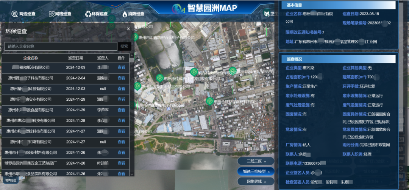Close the 环保巡查 list panel
The width and height of the screenshot is (409, 190).
(x=128, y=29)
